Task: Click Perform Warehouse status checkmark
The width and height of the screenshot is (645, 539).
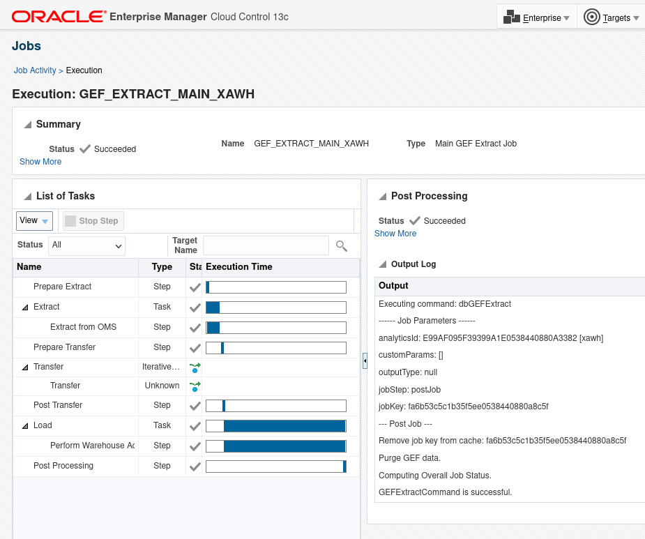Action: [195, 446]
